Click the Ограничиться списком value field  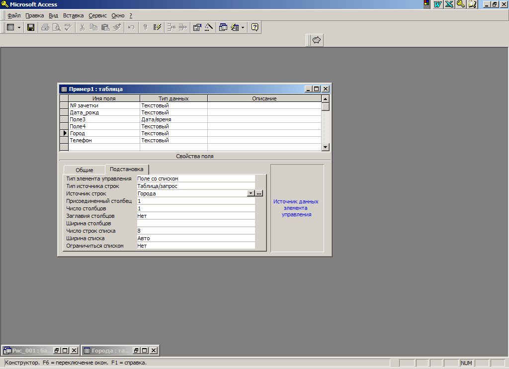pos(196,246)
